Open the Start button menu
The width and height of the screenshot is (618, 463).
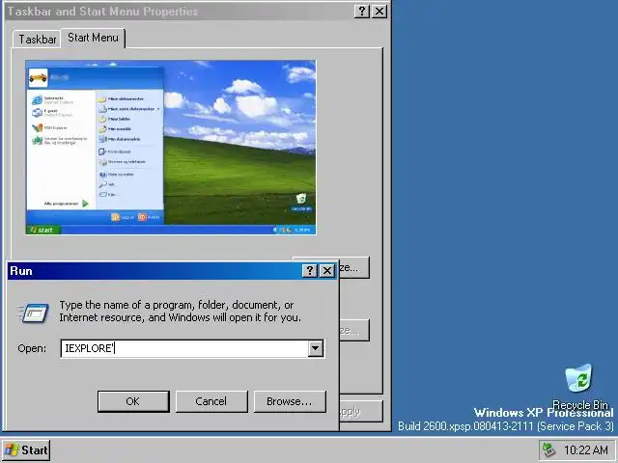tap(26, 450)
